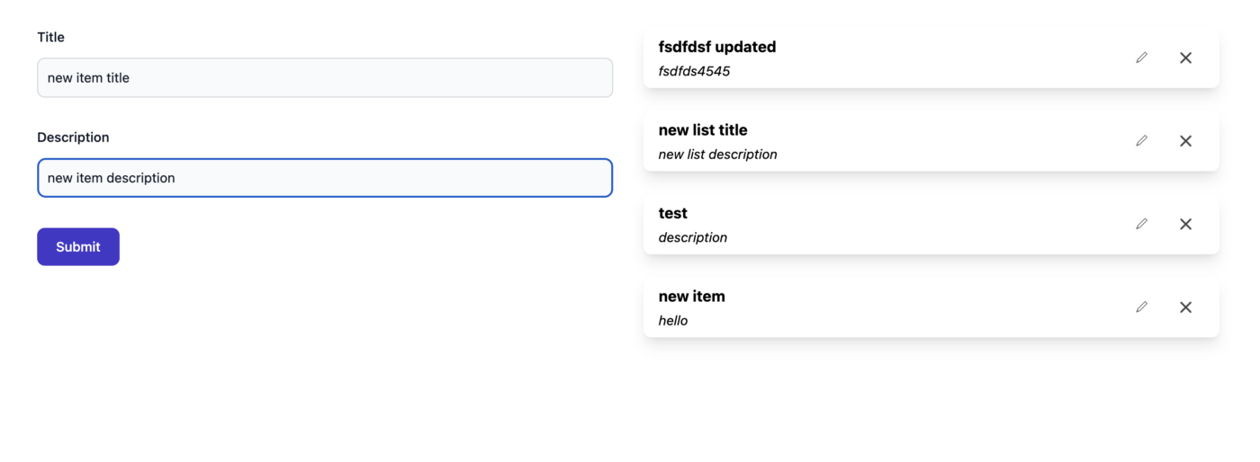Edit the 'fsdfdsf updated' item with pencil icon
Screen dimensions: 1260x462
click(x=1141, y=58)
